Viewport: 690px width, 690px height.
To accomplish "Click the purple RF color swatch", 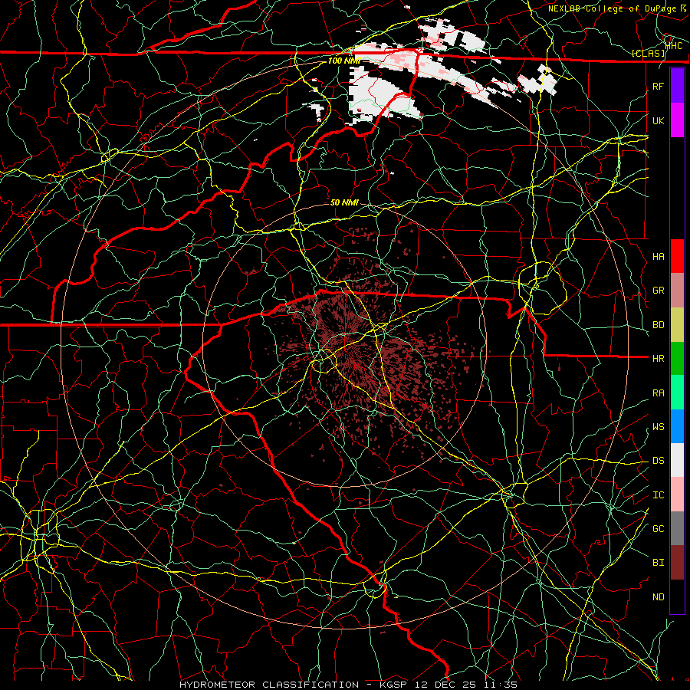I will pos(677,86).
